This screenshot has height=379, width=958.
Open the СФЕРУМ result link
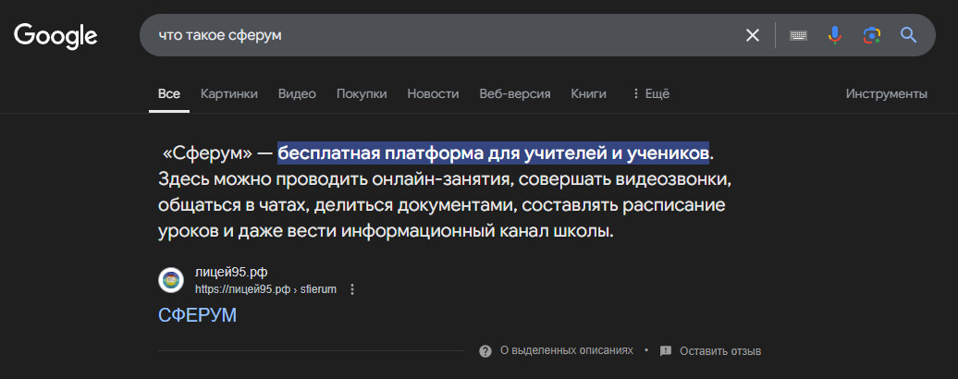198,315
